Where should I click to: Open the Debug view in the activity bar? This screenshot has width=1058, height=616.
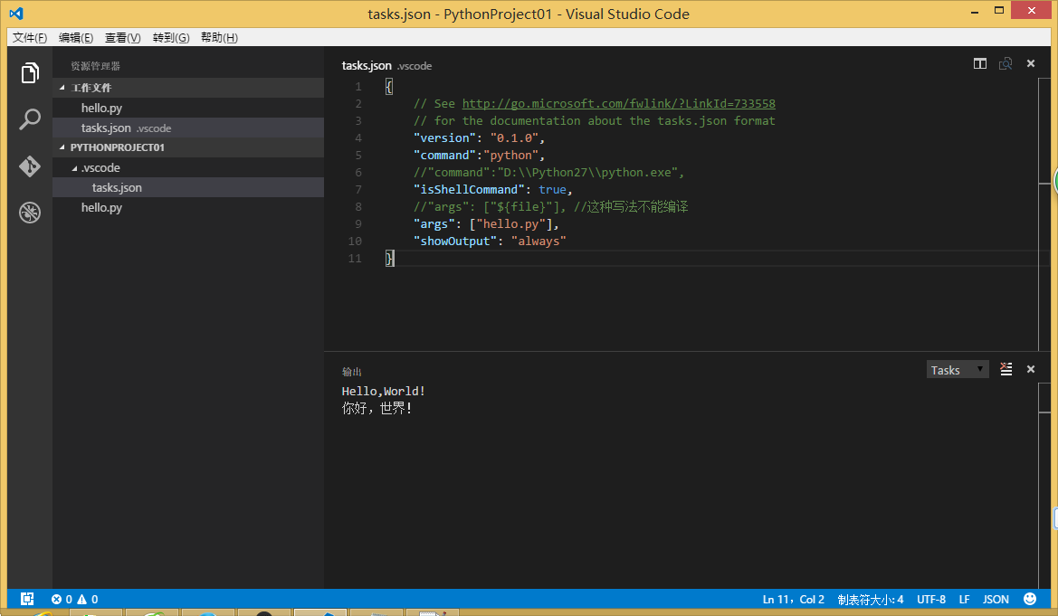coord(30,213)
